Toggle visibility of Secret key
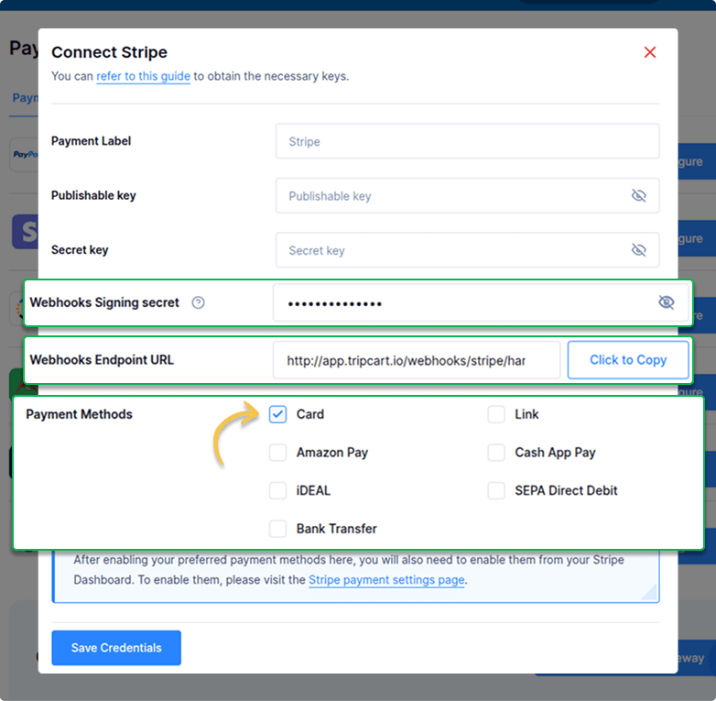Image resolution: width=716 pixels, height=701 pixels. (638, 250)
